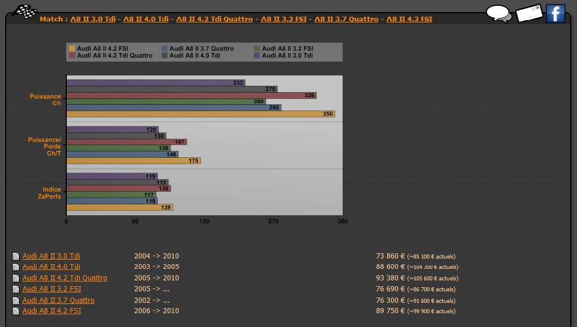Viewport: 577px width, 327px height.
Task: Click years text "2004 -> 2010"
Action: pos(157,256)
